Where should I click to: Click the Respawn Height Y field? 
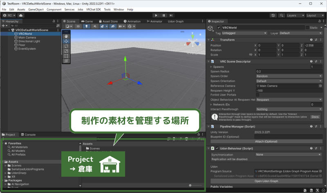(x=289, y=90)
